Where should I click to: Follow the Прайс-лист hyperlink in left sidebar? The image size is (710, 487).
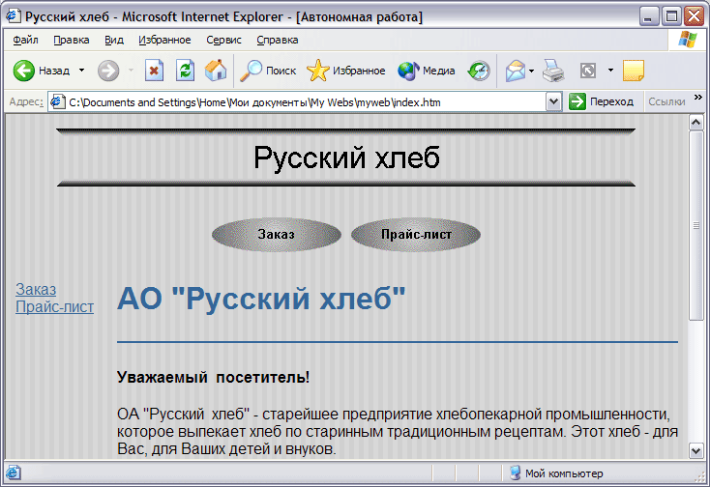click(55, 306)
